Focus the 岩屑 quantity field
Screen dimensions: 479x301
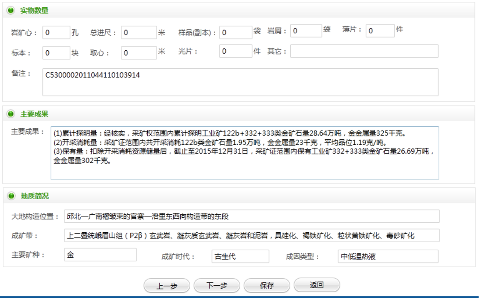306,31
